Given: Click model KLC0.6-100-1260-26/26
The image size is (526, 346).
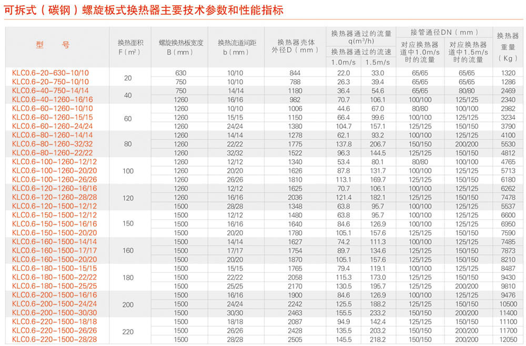Looking at the screenshot, I should 54,180.
